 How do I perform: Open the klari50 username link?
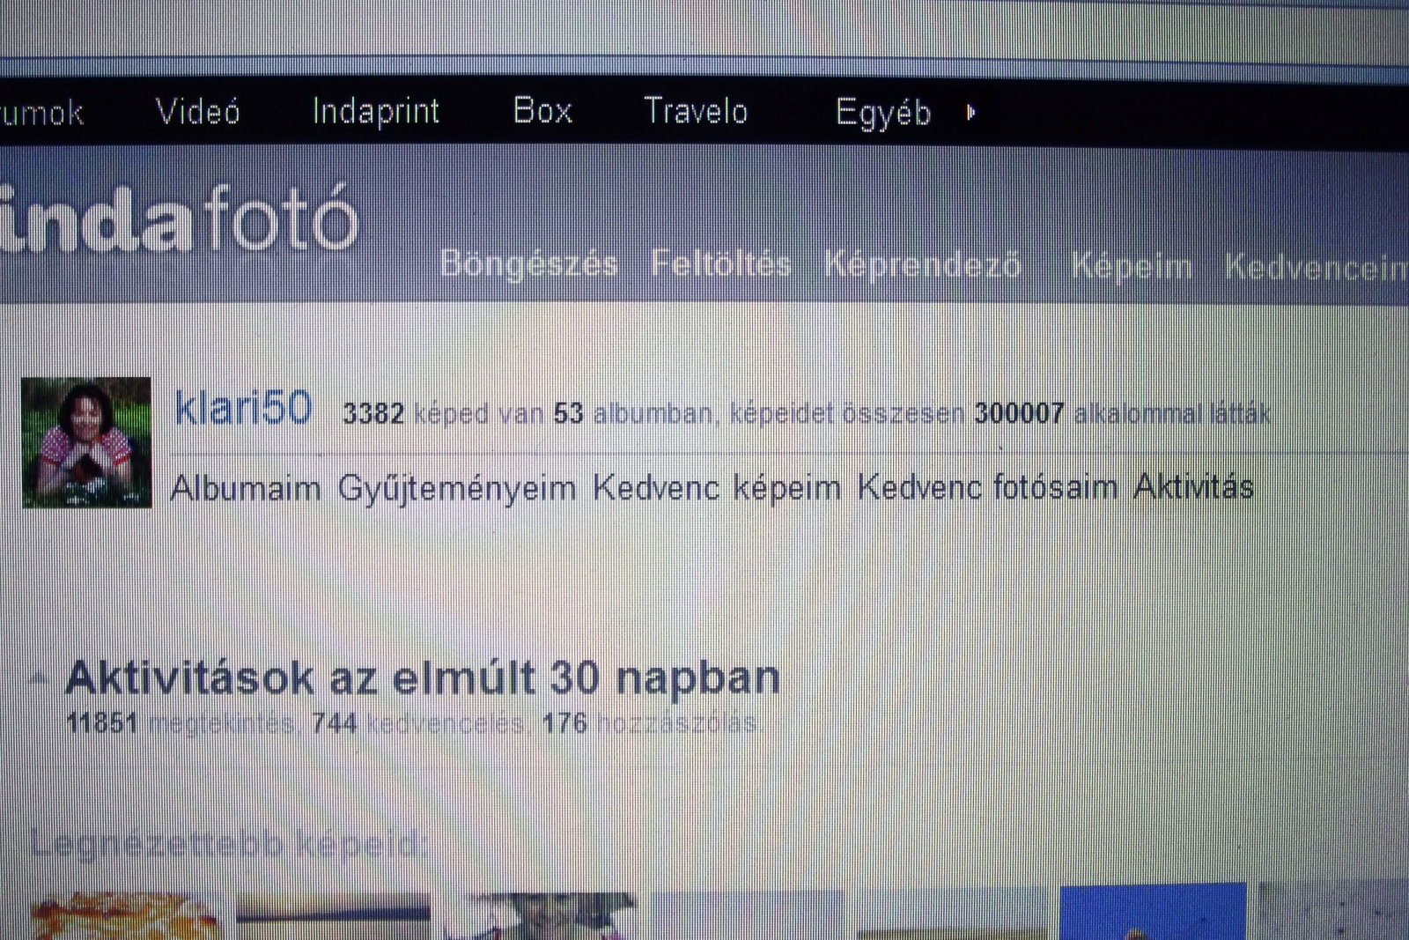tap(243, 409)
